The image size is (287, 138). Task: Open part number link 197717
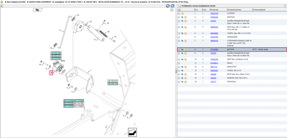click(x=213, y=82)
